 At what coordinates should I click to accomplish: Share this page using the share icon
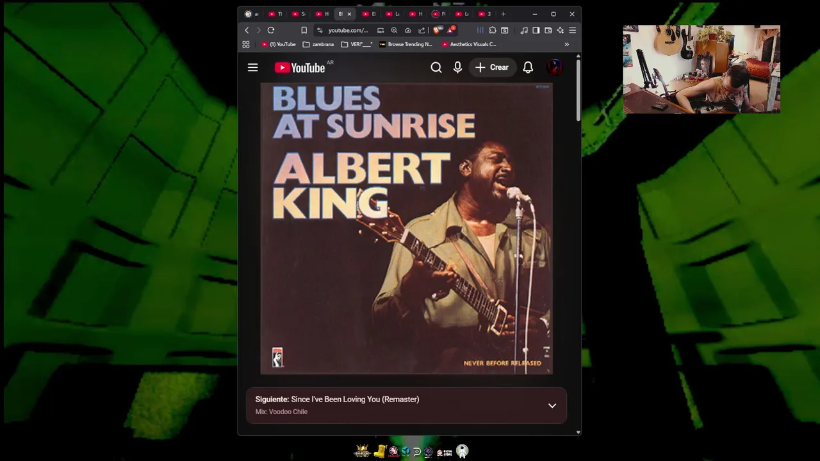coord(422,30)
